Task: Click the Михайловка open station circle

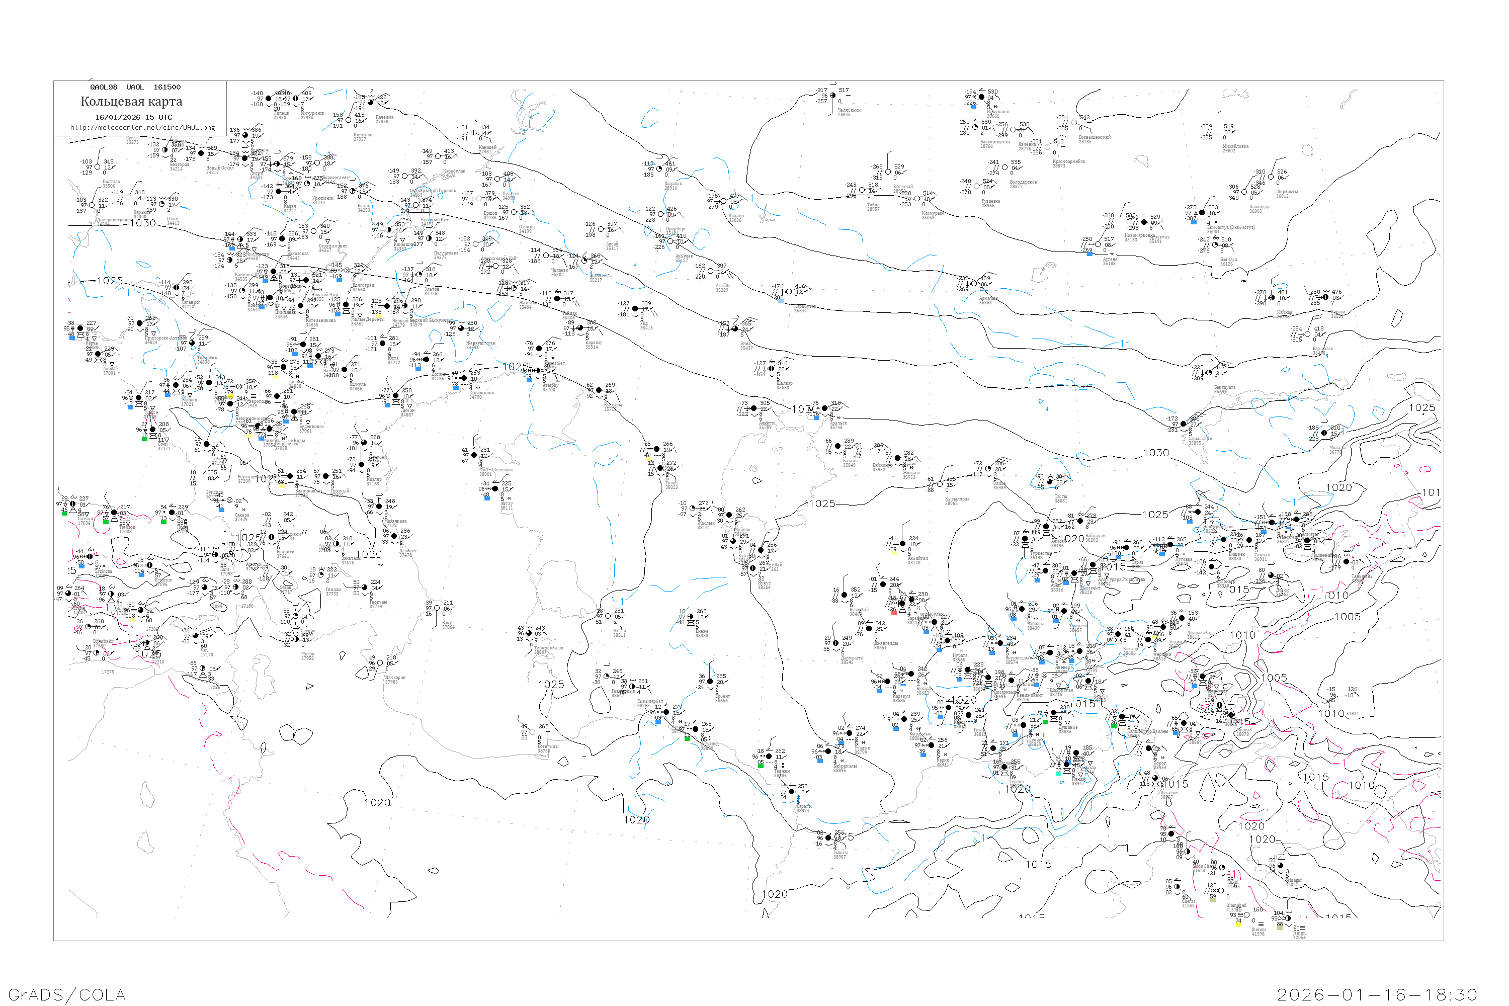Action: [x=1217, y=131]
